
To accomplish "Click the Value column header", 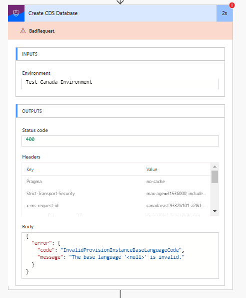I will point(151,170).
